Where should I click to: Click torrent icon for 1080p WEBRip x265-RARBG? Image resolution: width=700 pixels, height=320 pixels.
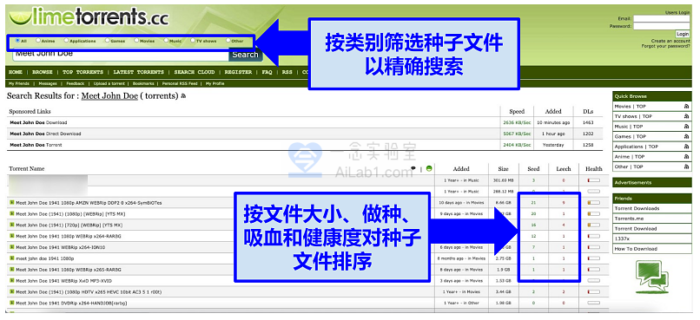(12, 269)
